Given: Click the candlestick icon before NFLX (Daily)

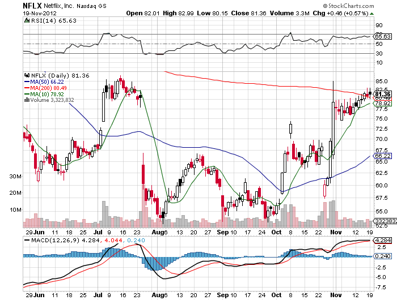Looking at the screenshot, I should pos(27,75).
